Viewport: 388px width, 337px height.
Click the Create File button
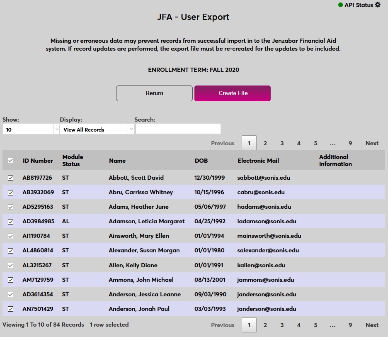[x=233, y=93]
